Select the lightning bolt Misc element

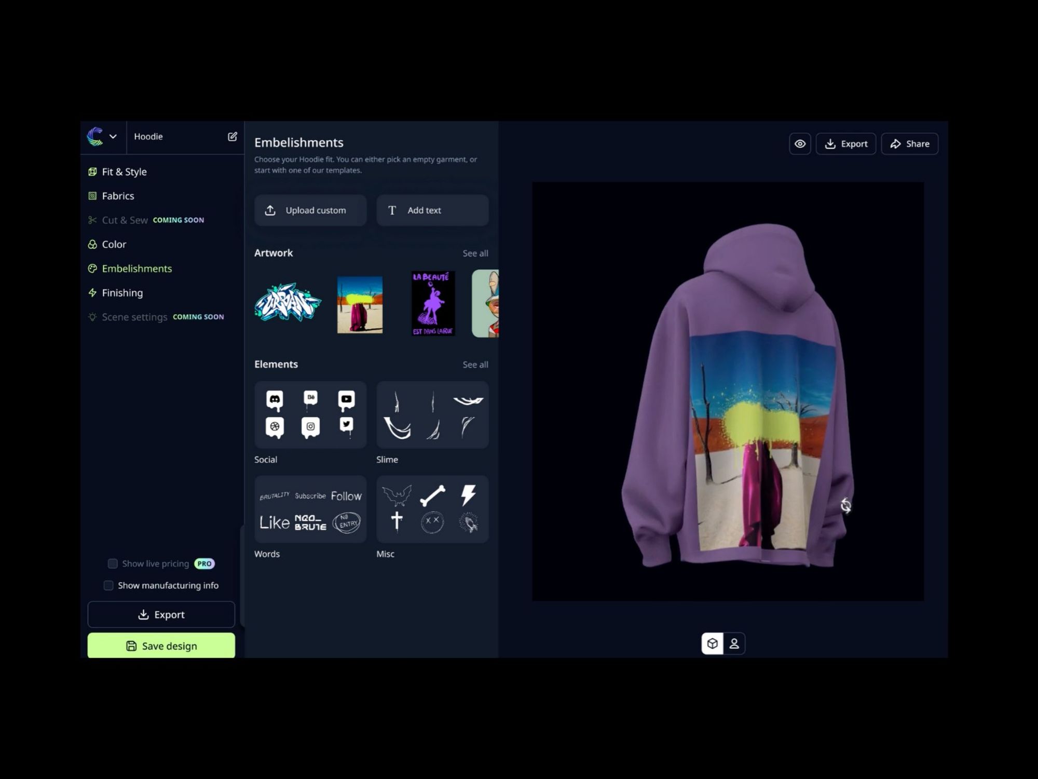tap(468, 495)
